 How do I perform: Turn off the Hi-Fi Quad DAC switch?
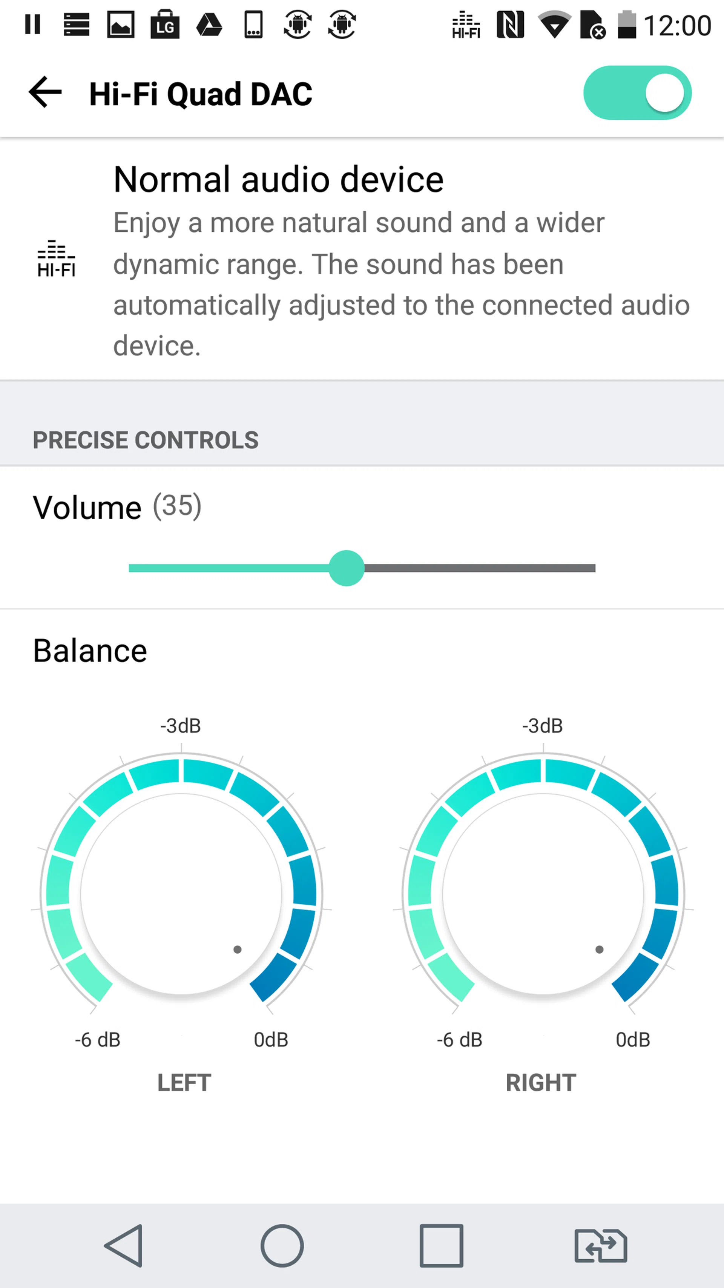[x=637, y=93]
